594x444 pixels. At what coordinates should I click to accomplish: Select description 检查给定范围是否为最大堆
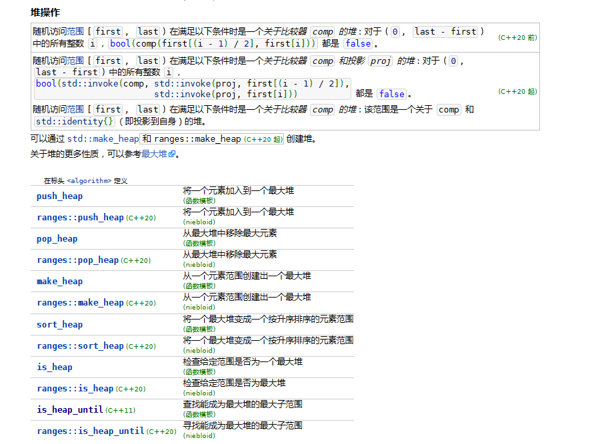coord(234,383)
